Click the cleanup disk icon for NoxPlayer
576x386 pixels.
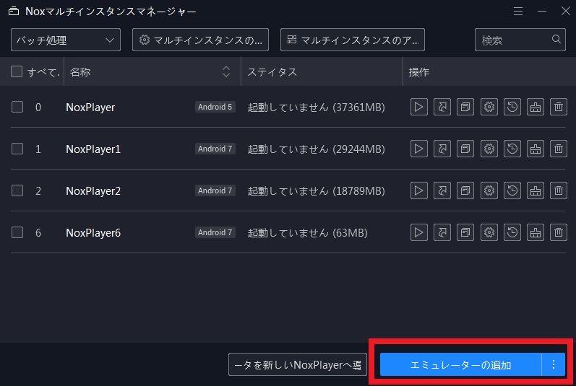click(536, 107)
